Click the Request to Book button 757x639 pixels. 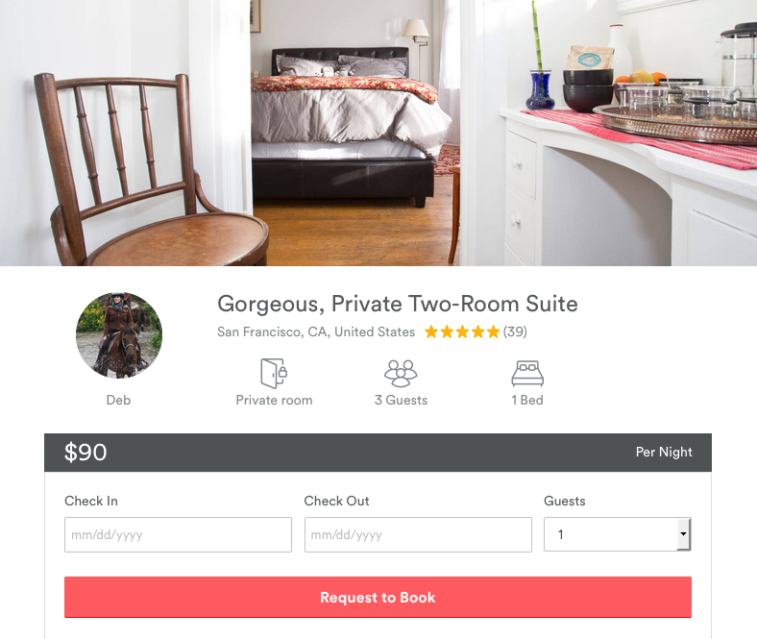378,597
